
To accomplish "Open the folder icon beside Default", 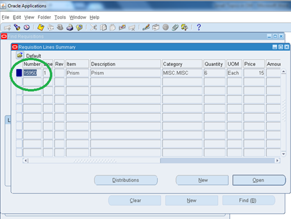I will point(20,55).
